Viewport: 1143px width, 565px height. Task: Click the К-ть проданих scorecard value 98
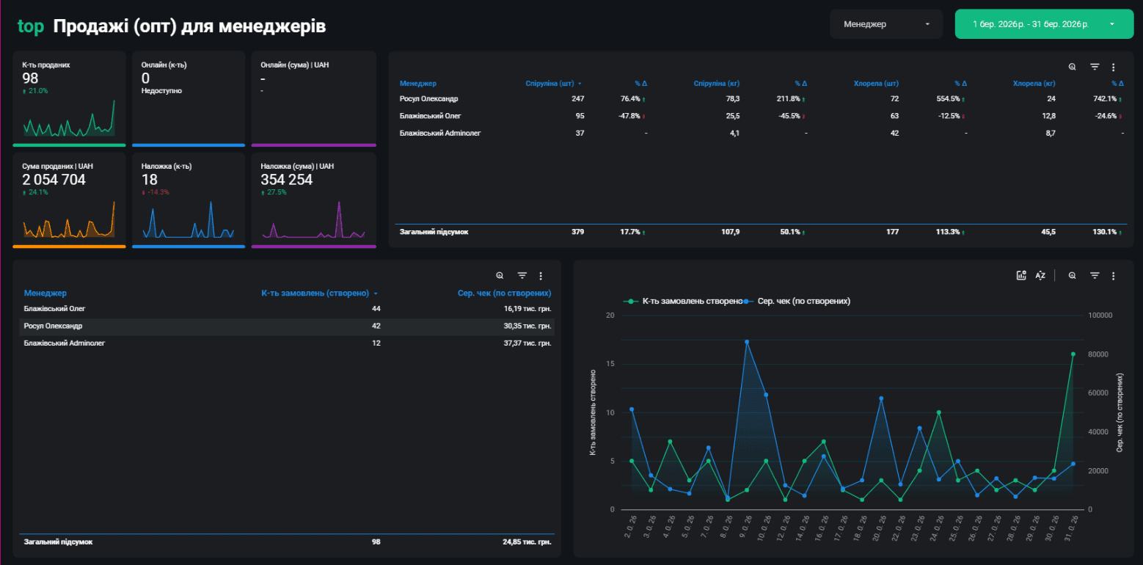point(30,79)
